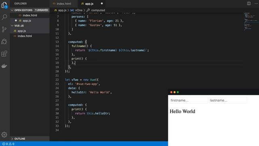This screenshot has width=259, height=146.
Task: Click the 'fullname()' method on line 14
Action: point(80,46)
